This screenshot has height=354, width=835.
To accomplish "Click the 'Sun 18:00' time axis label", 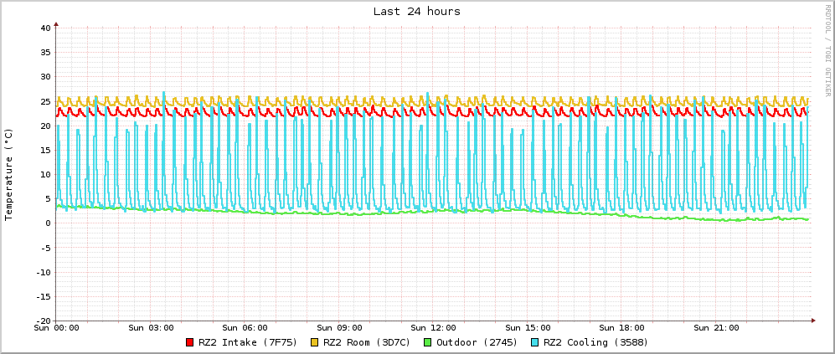I will pyautogui.click(x=622, y=327).
